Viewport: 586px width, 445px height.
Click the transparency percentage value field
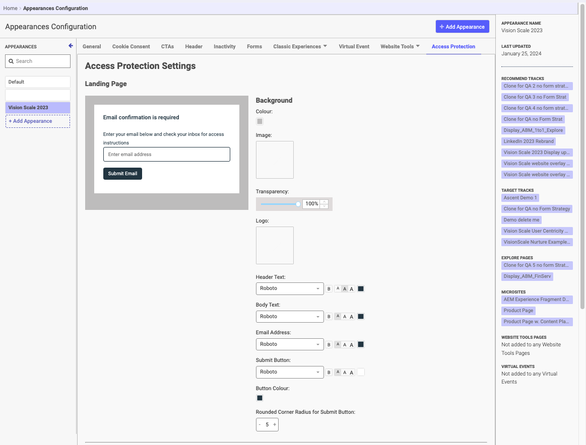pyautogui.click(x=311, y=204)
